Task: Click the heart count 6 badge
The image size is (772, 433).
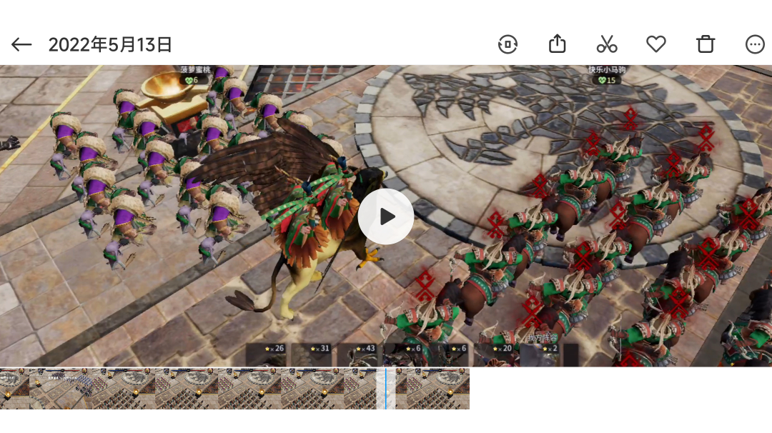Action: (192, 80)
